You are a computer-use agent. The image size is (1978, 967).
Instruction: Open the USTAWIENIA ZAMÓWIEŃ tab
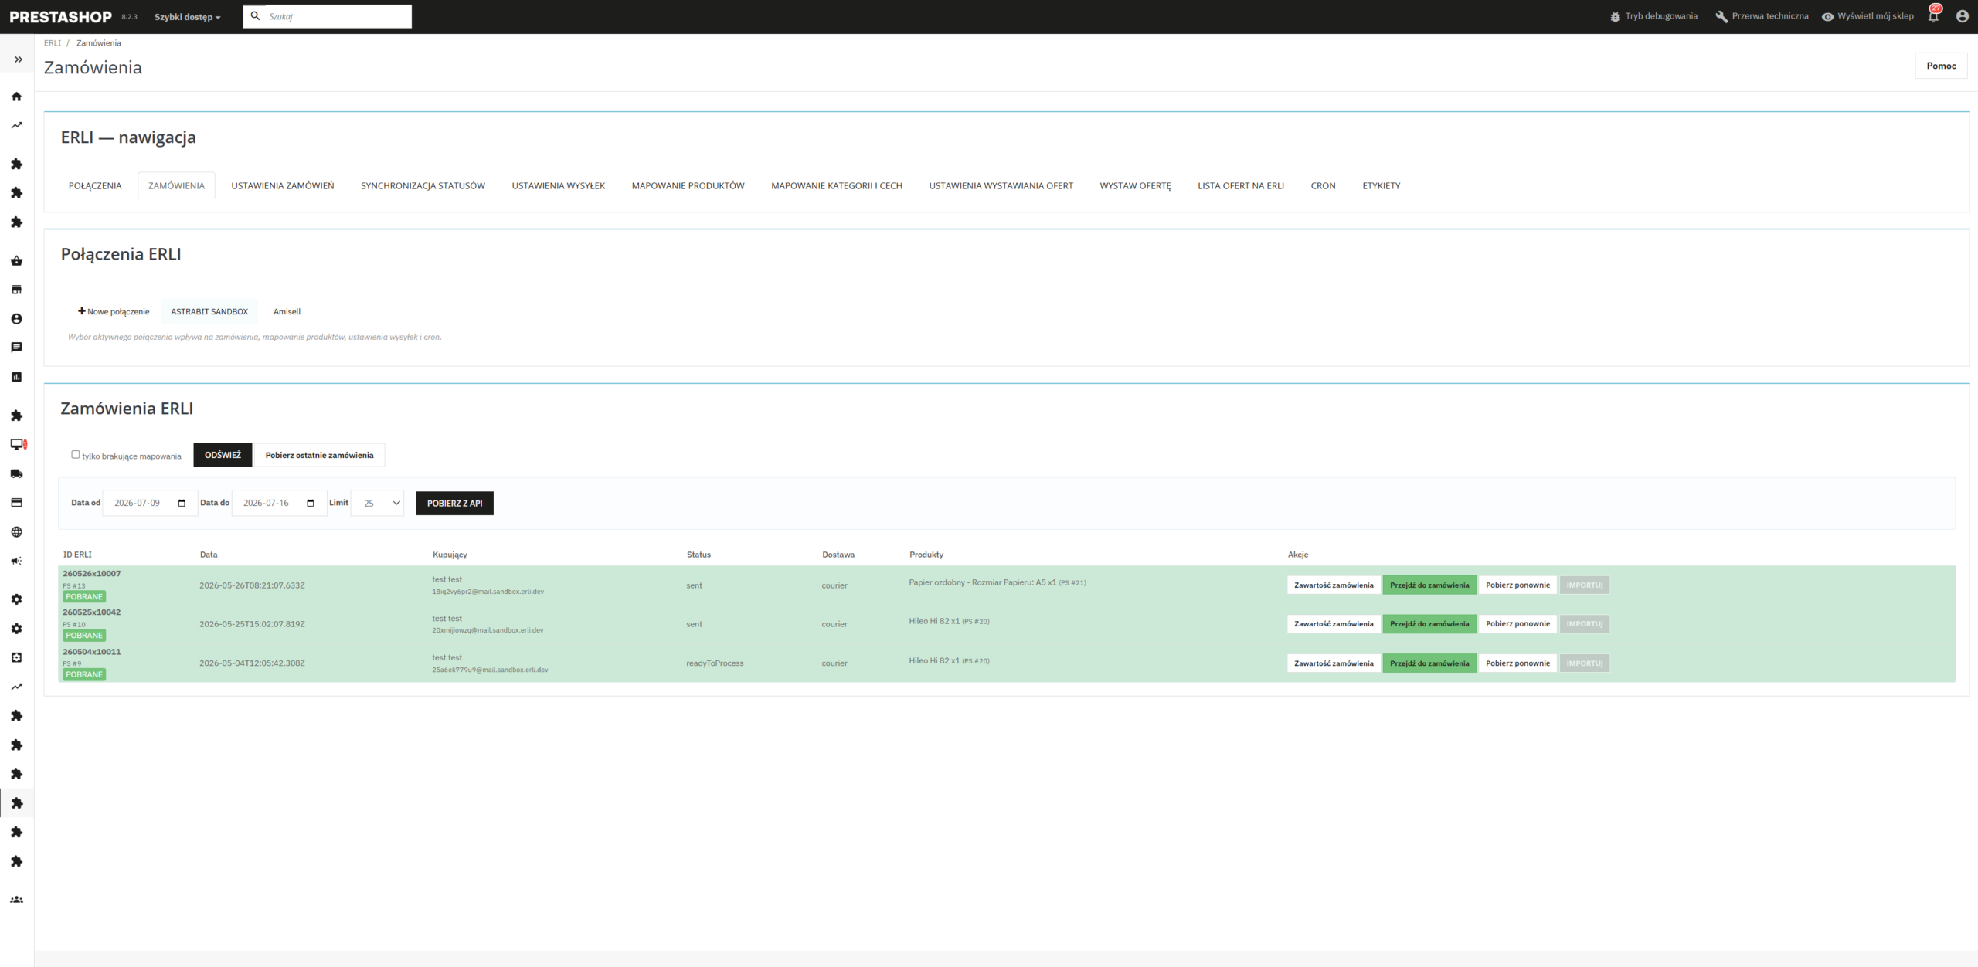point(283,186)
